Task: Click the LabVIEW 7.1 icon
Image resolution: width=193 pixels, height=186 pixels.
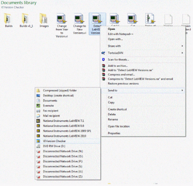Action: (x=38, y=121)
